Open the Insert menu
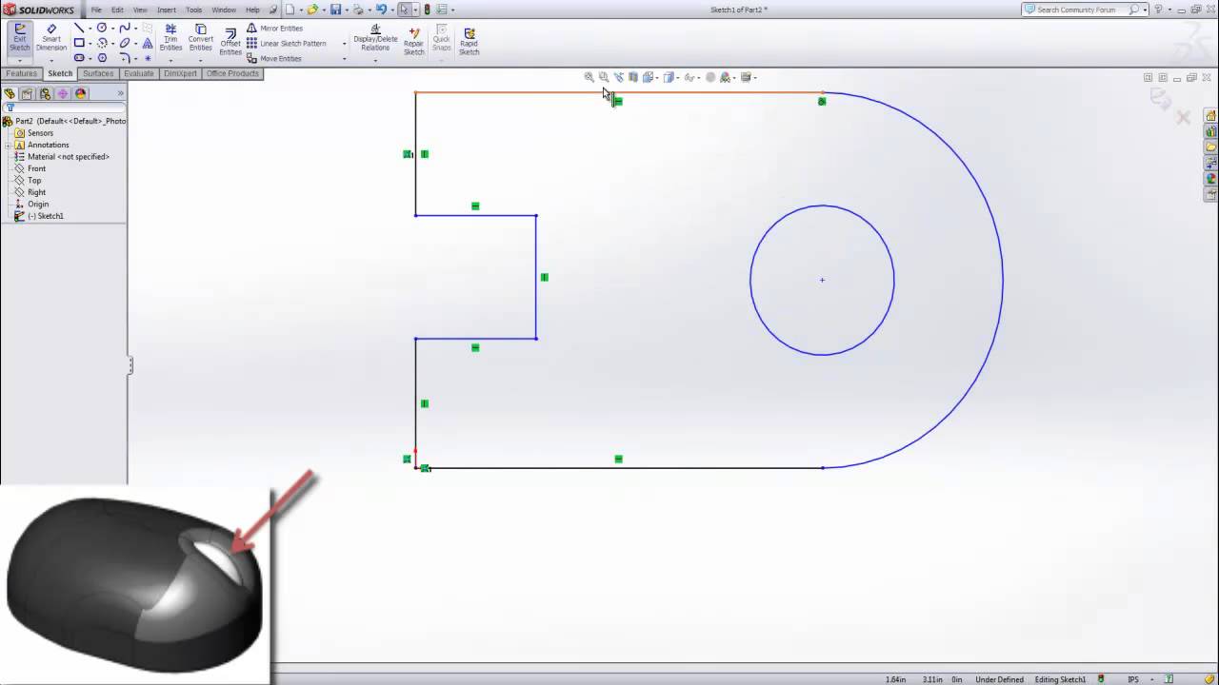 click(167, 10)
